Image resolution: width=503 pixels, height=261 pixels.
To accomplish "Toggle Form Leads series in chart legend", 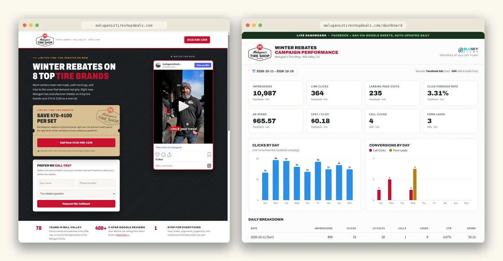I will pos(398,150).
